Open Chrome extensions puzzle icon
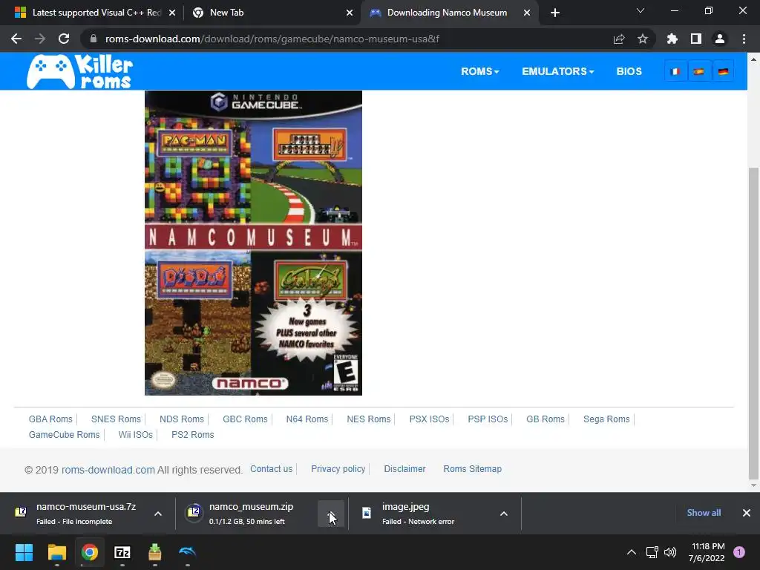Screen dimensions: 760x570 point(672,39)
